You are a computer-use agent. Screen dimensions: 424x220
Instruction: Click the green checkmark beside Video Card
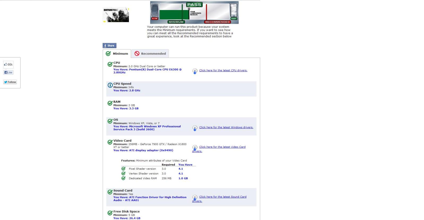(110, 142)
